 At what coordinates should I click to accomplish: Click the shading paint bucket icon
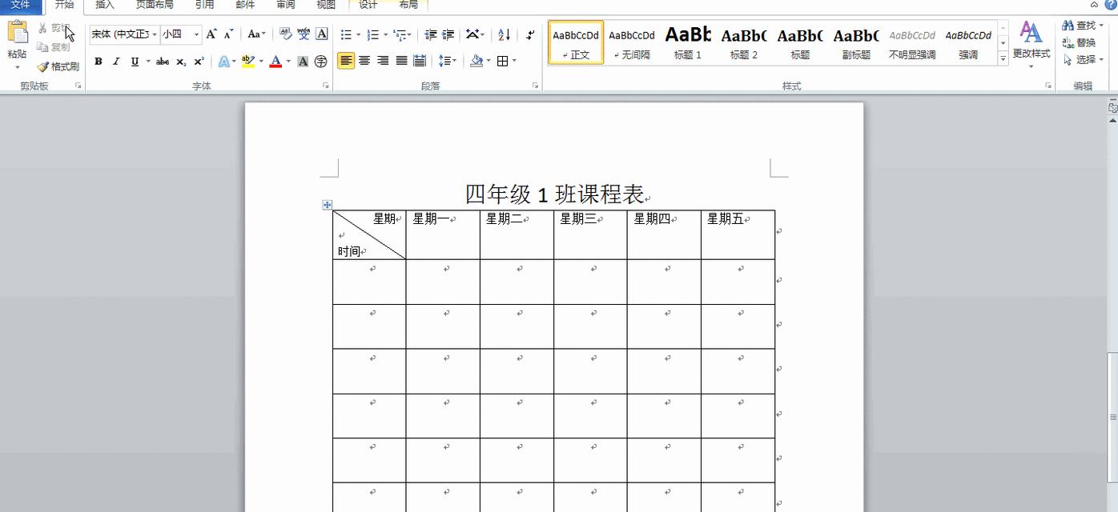(x=477, y=61)
